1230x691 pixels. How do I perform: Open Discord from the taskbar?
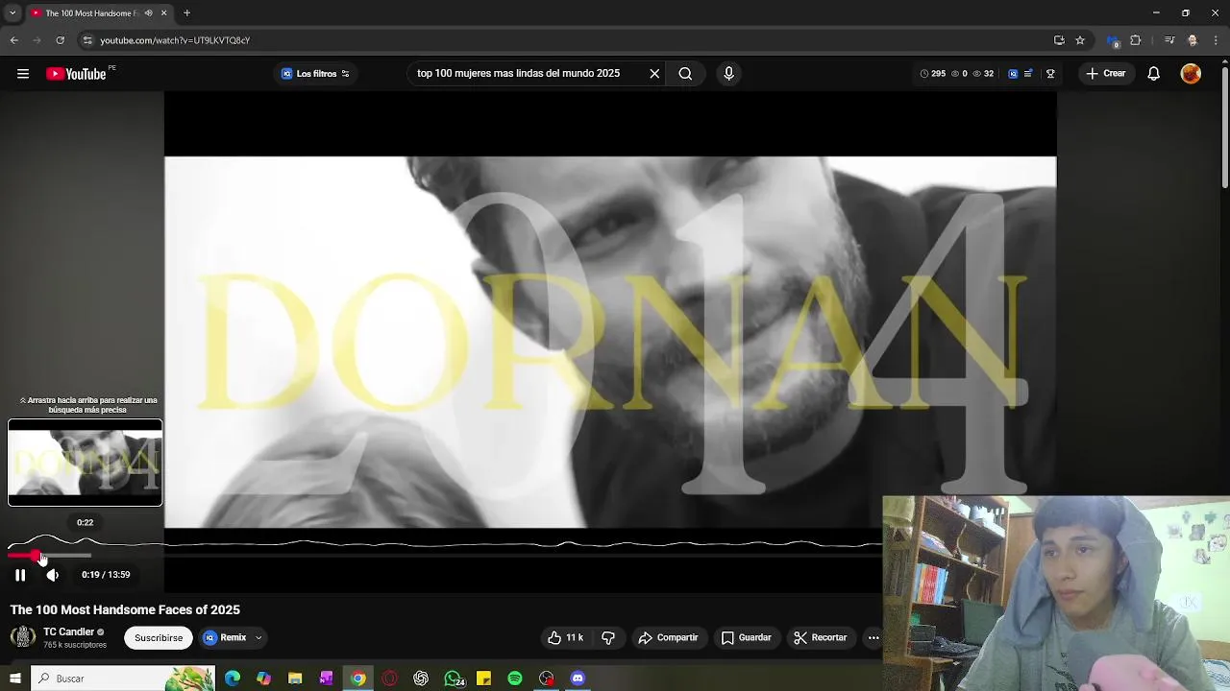pyautogui.click(x=578, y=679)
